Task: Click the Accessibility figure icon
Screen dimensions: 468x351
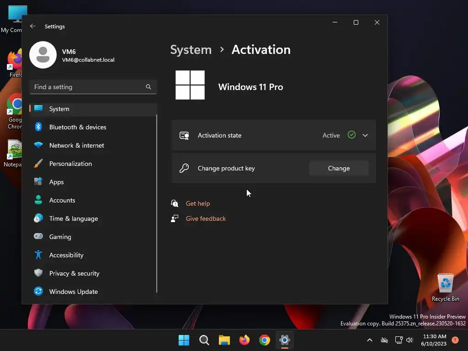Action: pos(38,255)
